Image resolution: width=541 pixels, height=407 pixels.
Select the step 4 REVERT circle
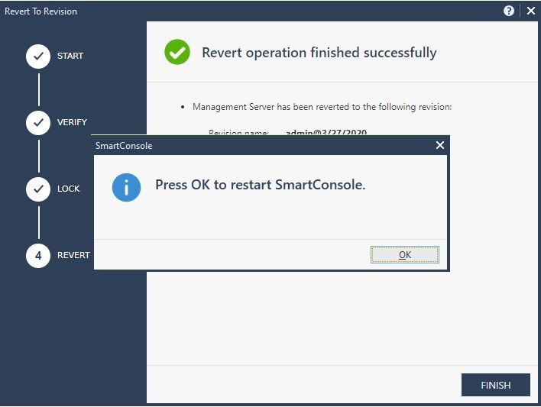click(38, 256)
